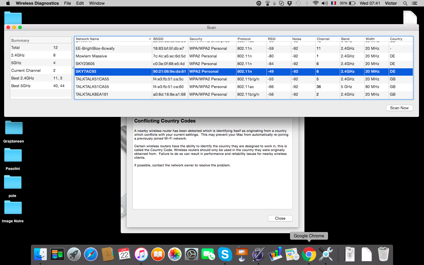Open the Wireless Diagnostics app menu
424x265 pixels.
point(37,3)
